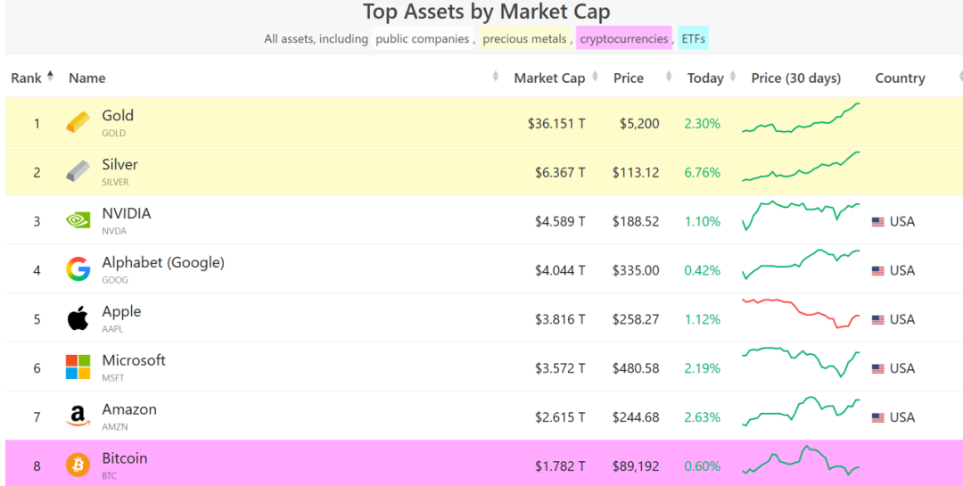The height and width of the screenshot is (486, 963).
Task: Click the Amazon logo icon
Action: coord(78,416)
